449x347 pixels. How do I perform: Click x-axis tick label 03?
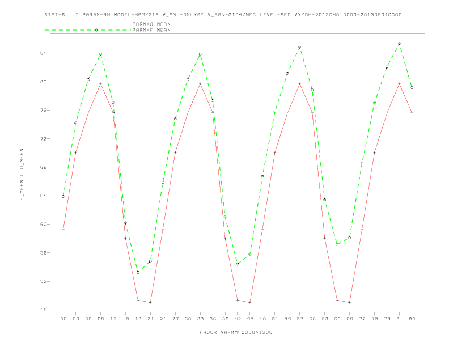(75, 319)
